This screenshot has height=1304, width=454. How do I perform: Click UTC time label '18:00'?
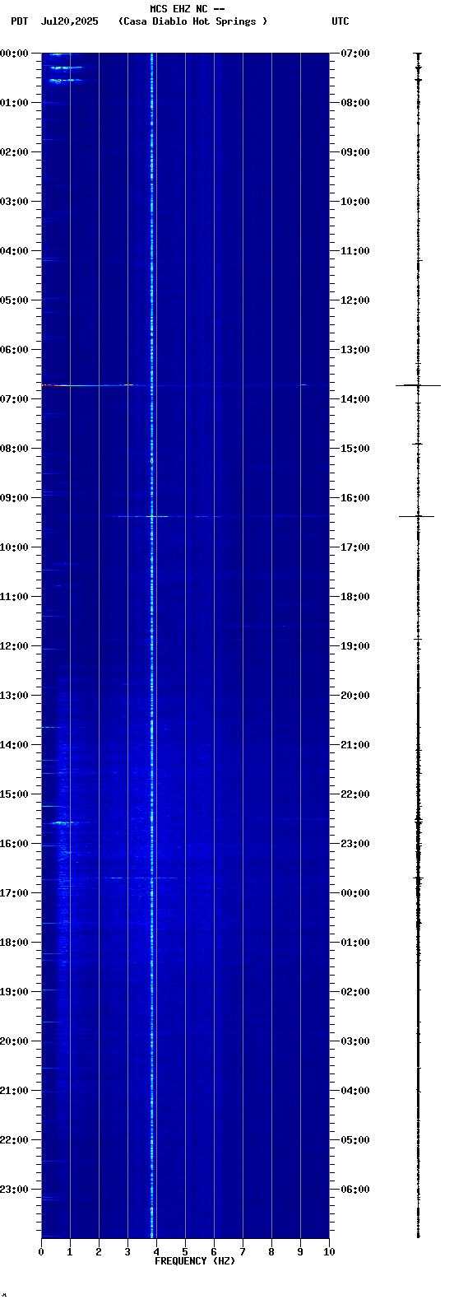point(355,597)
